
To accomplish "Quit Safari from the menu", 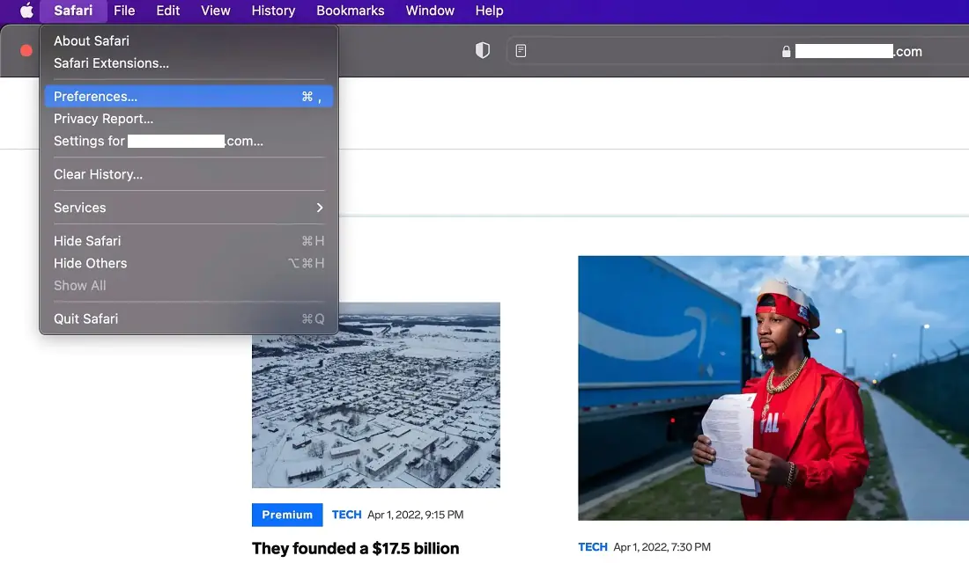I will click(85, 318).
